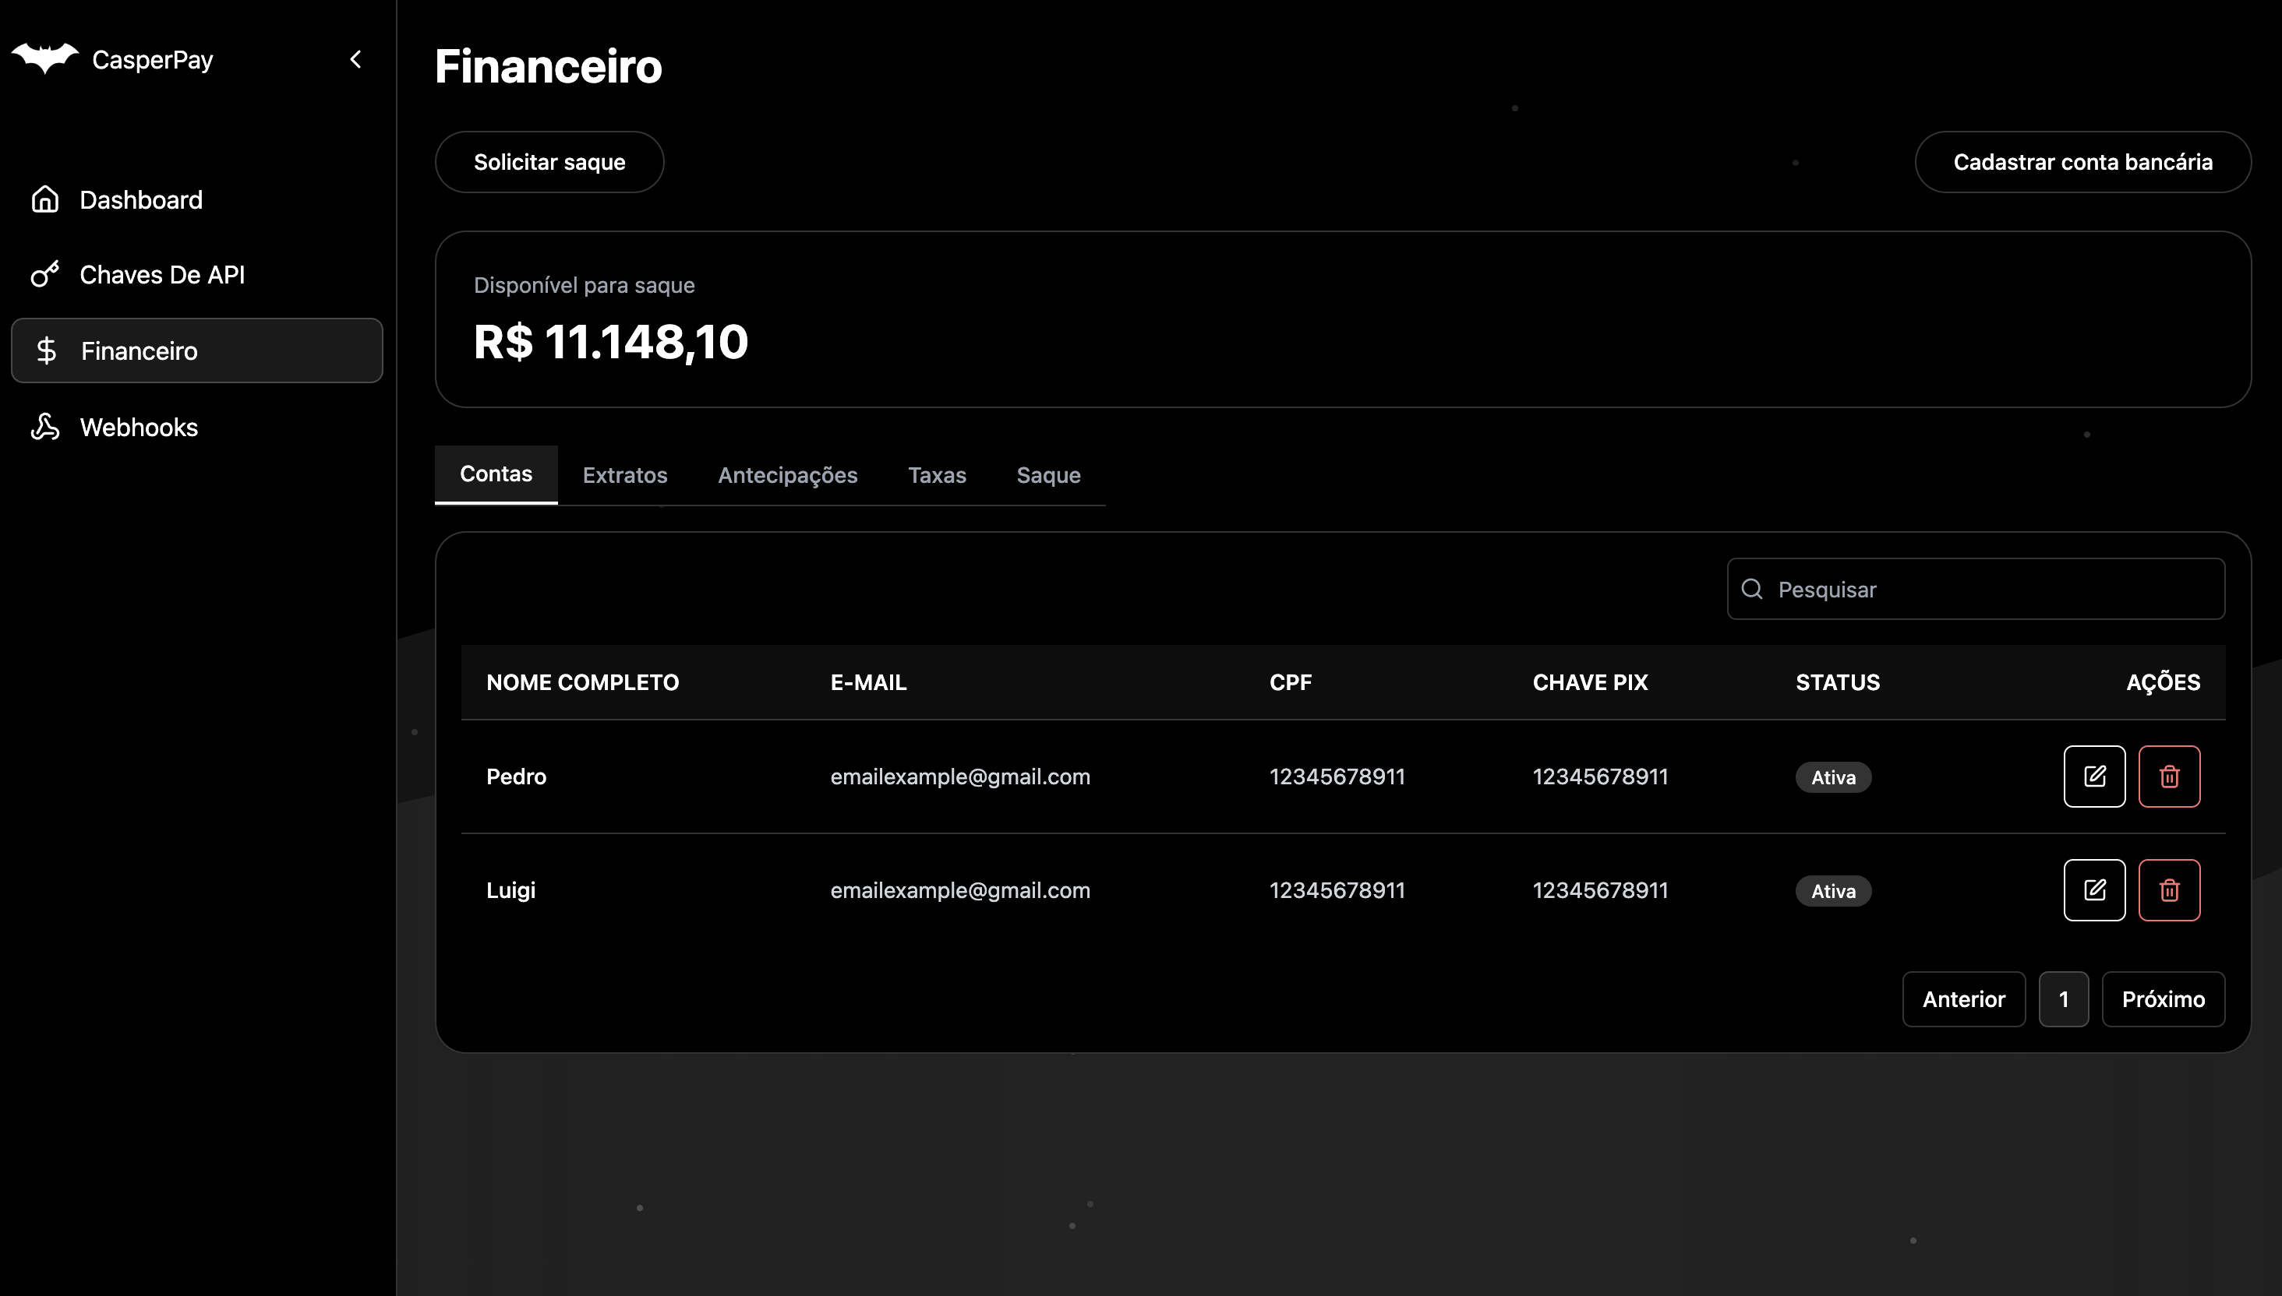Click the name Luigi in table
Image resolution: width=2282 pixels, height=1296 pixels.
coord(510,891)
